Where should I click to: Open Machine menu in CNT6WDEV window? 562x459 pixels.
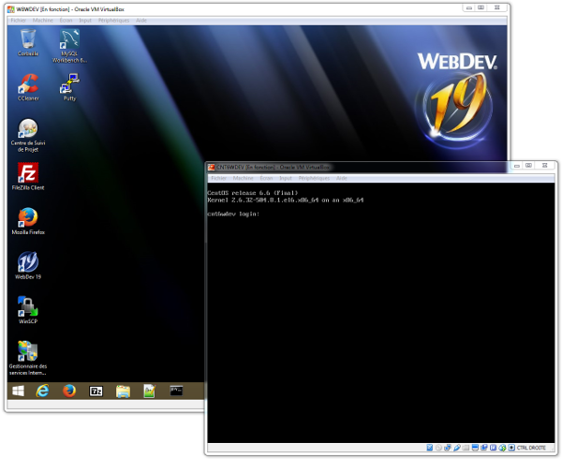click(243, 178)
